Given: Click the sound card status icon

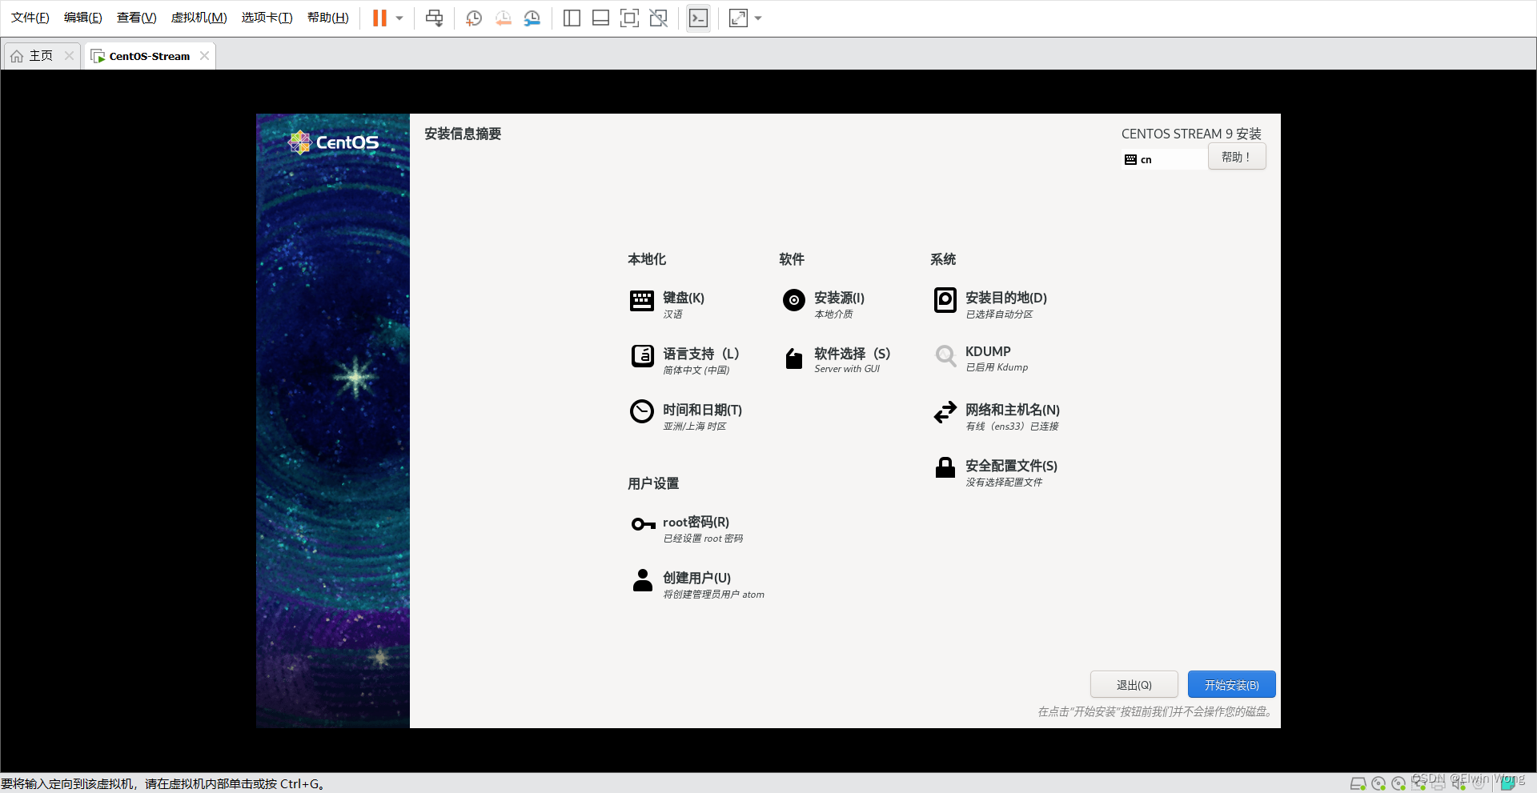Looking at the screenshot, I should tap(1459, 783).
